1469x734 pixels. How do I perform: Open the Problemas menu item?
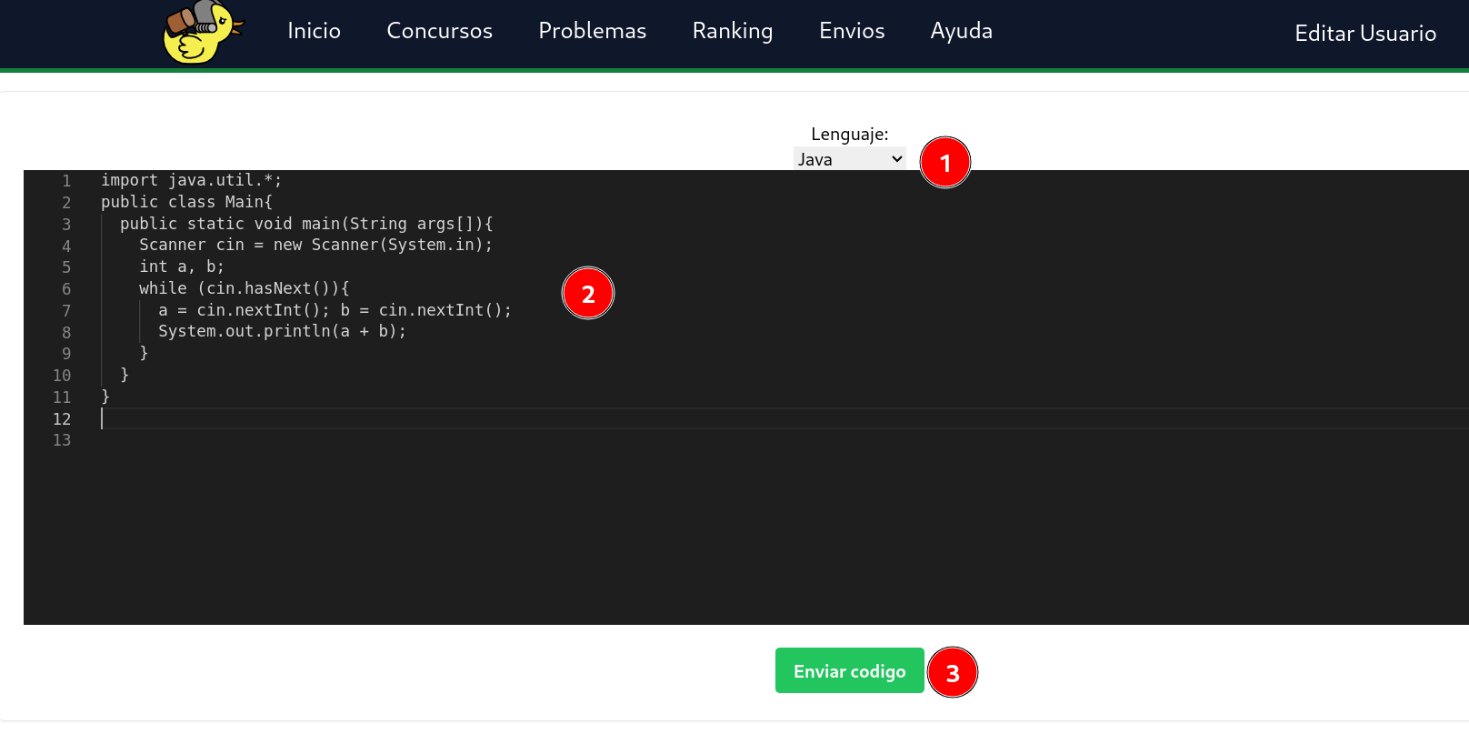point(592,31)
